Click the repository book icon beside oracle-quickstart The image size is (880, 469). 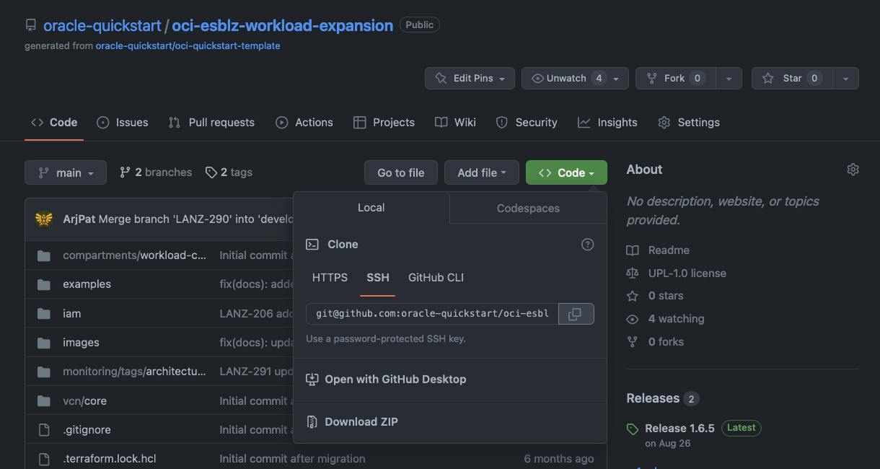point(30,24)
